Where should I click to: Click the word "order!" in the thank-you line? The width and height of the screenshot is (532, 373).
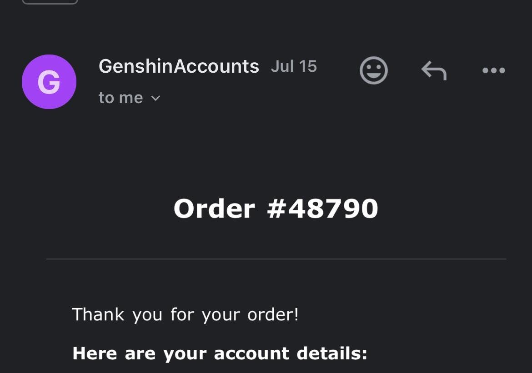(273, 314)
